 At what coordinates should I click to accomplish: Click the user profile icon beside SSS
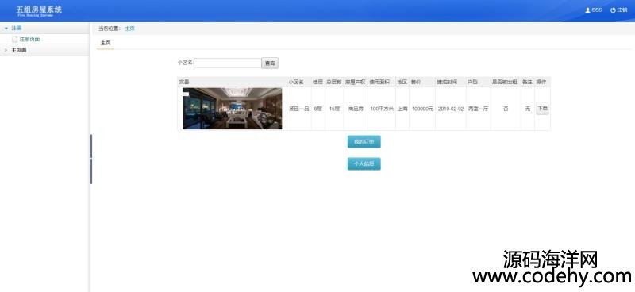tap(587, 10)
